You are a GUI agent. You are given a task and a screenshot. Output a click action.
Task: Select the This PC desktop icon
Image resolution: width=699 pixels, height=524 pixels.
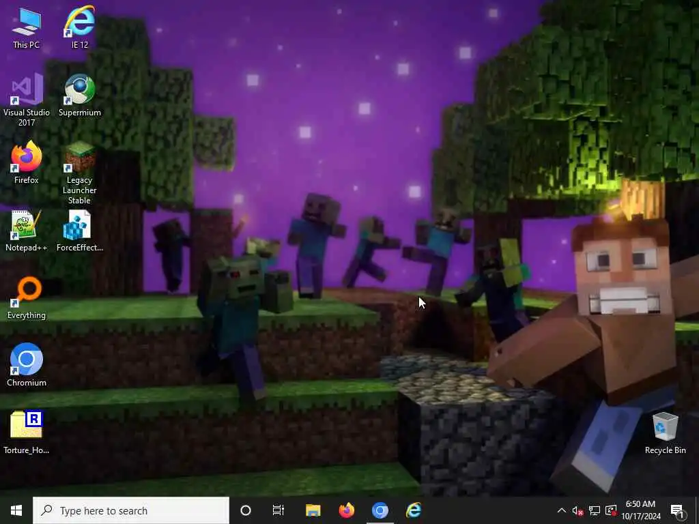tap(27, 29)
